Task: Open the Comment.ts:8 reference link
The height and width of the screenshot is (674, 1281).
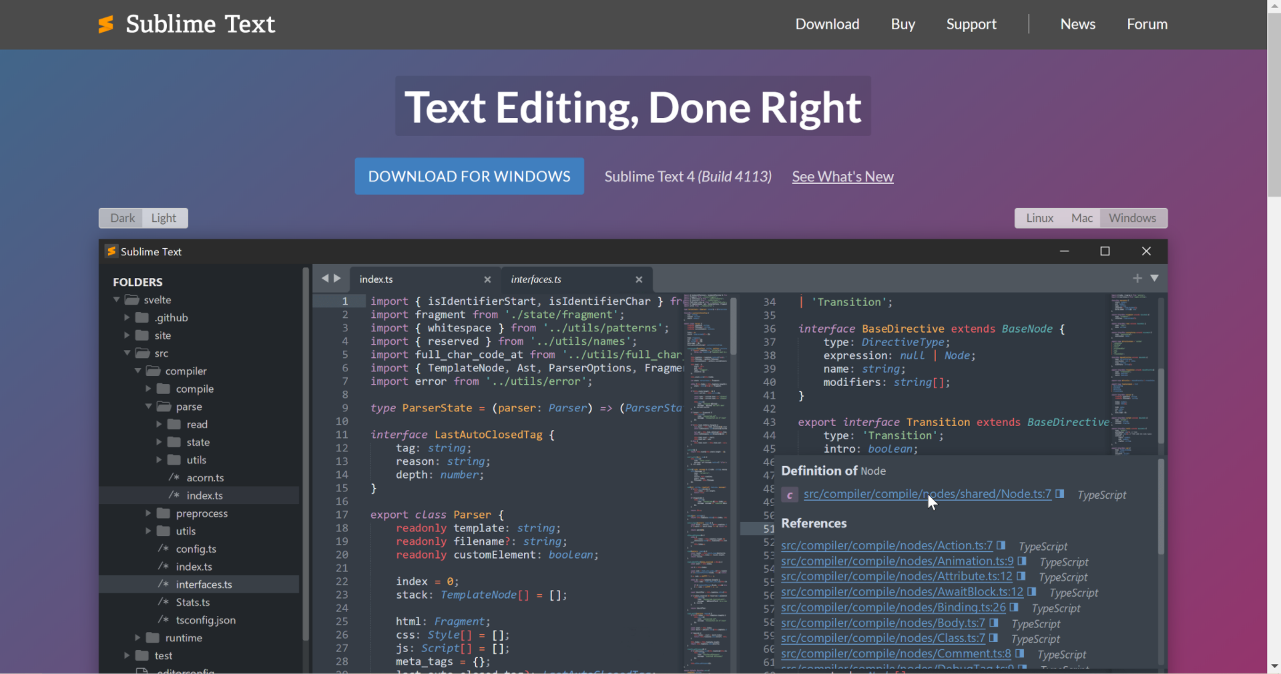Action: (896, 653)
